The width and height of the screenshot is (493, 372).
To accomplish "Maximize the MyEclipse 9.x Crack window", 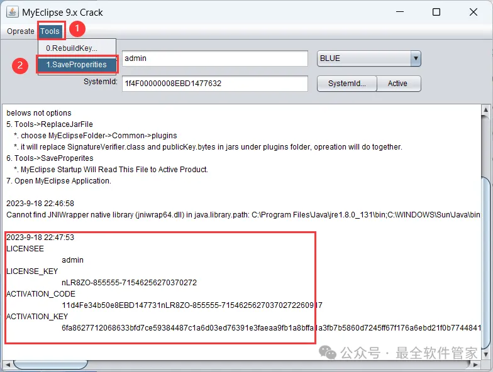I will [436, 12].
